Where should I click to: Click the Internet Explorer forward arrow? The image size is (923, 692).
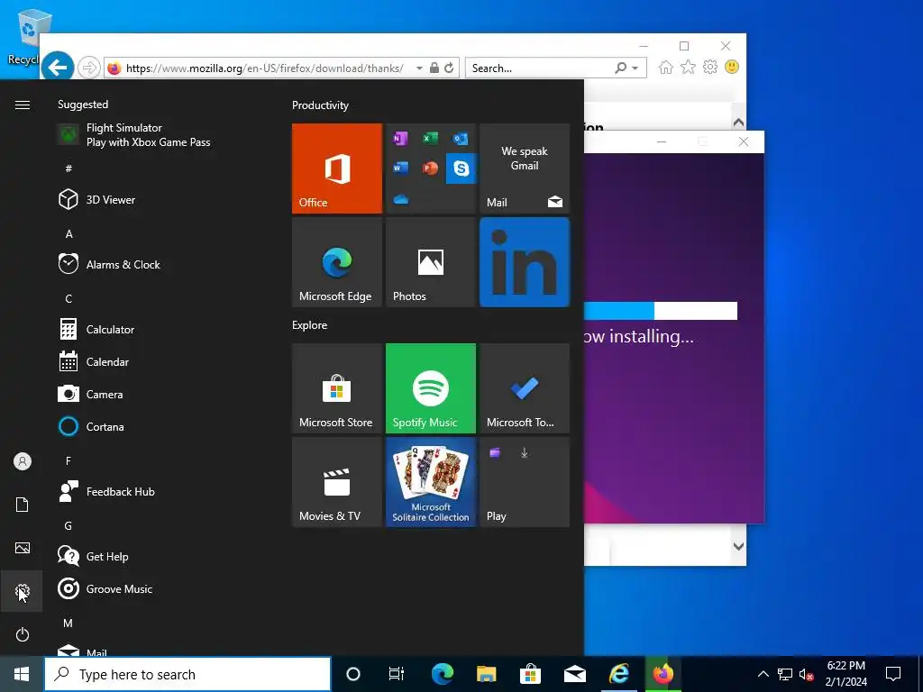point(89,68)
